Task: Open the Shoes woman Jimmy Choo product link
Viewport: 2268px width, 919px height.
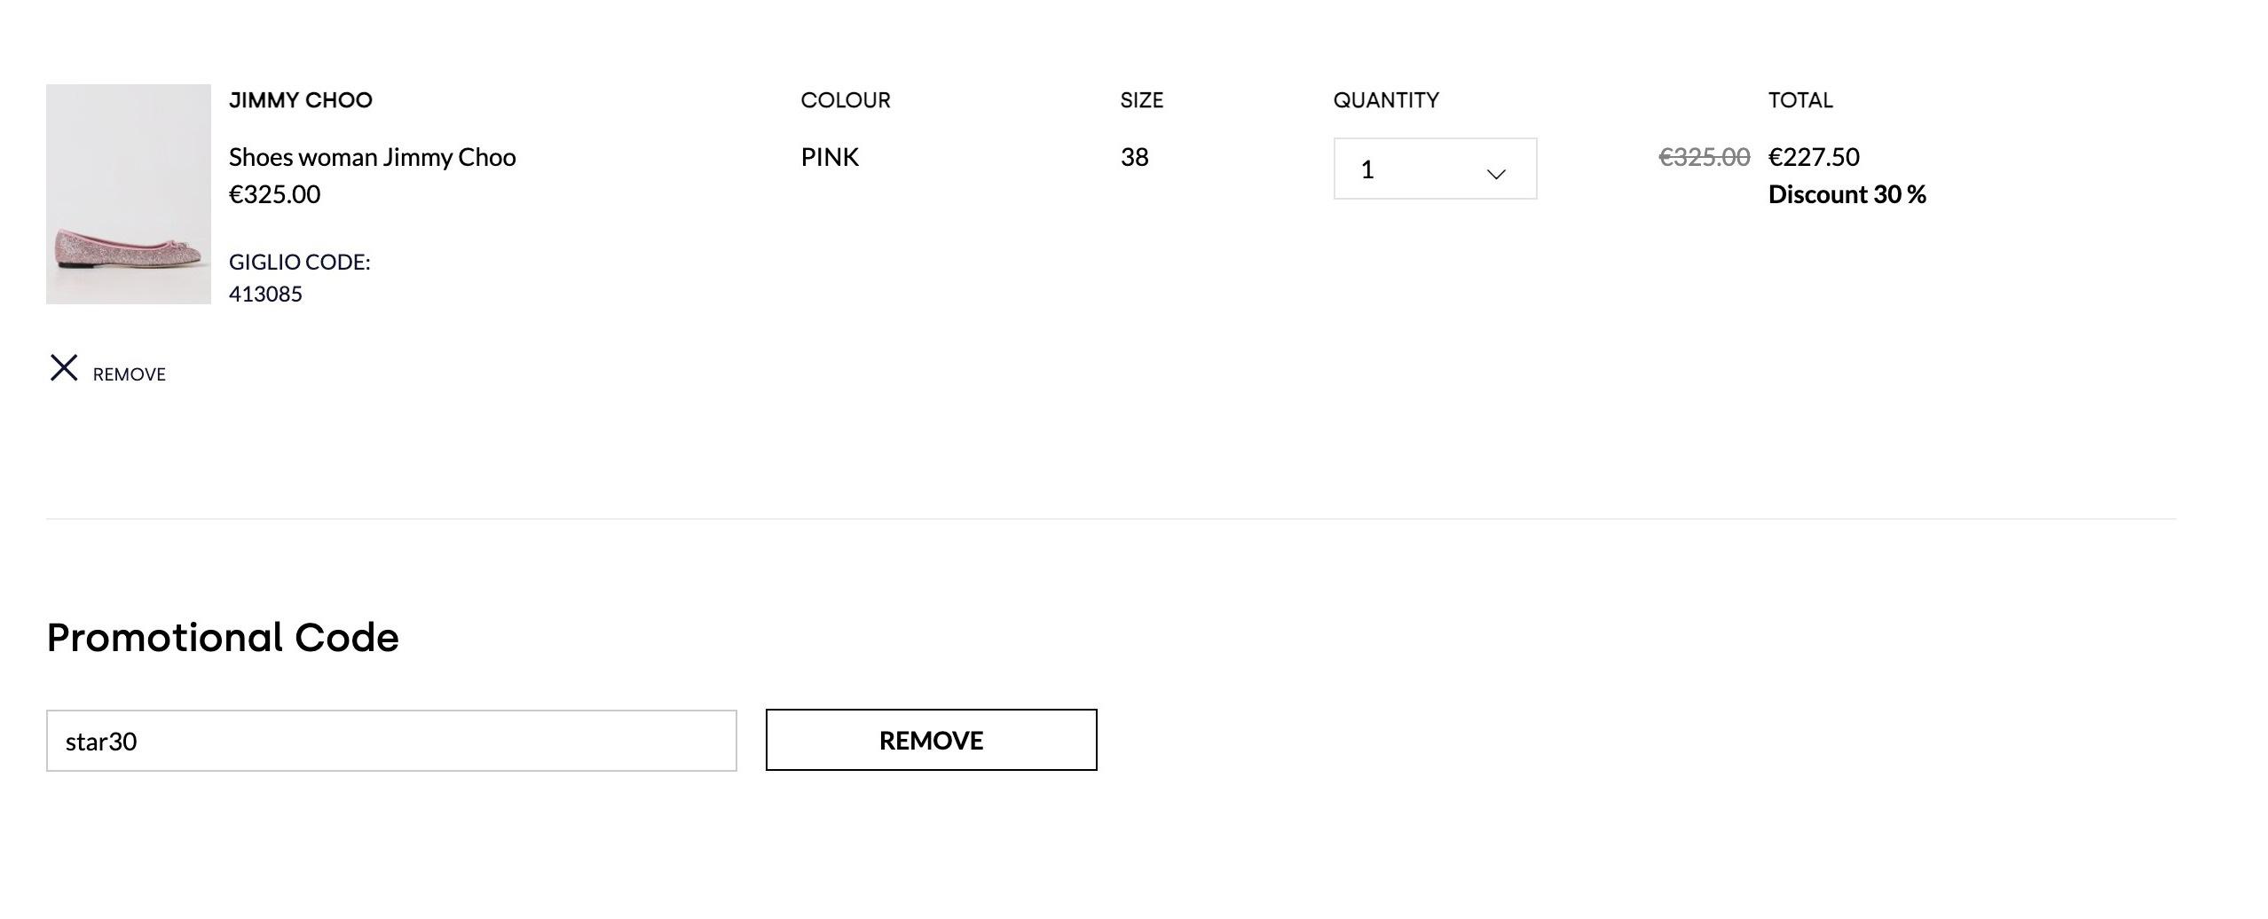Action: [x=372, y=157]
